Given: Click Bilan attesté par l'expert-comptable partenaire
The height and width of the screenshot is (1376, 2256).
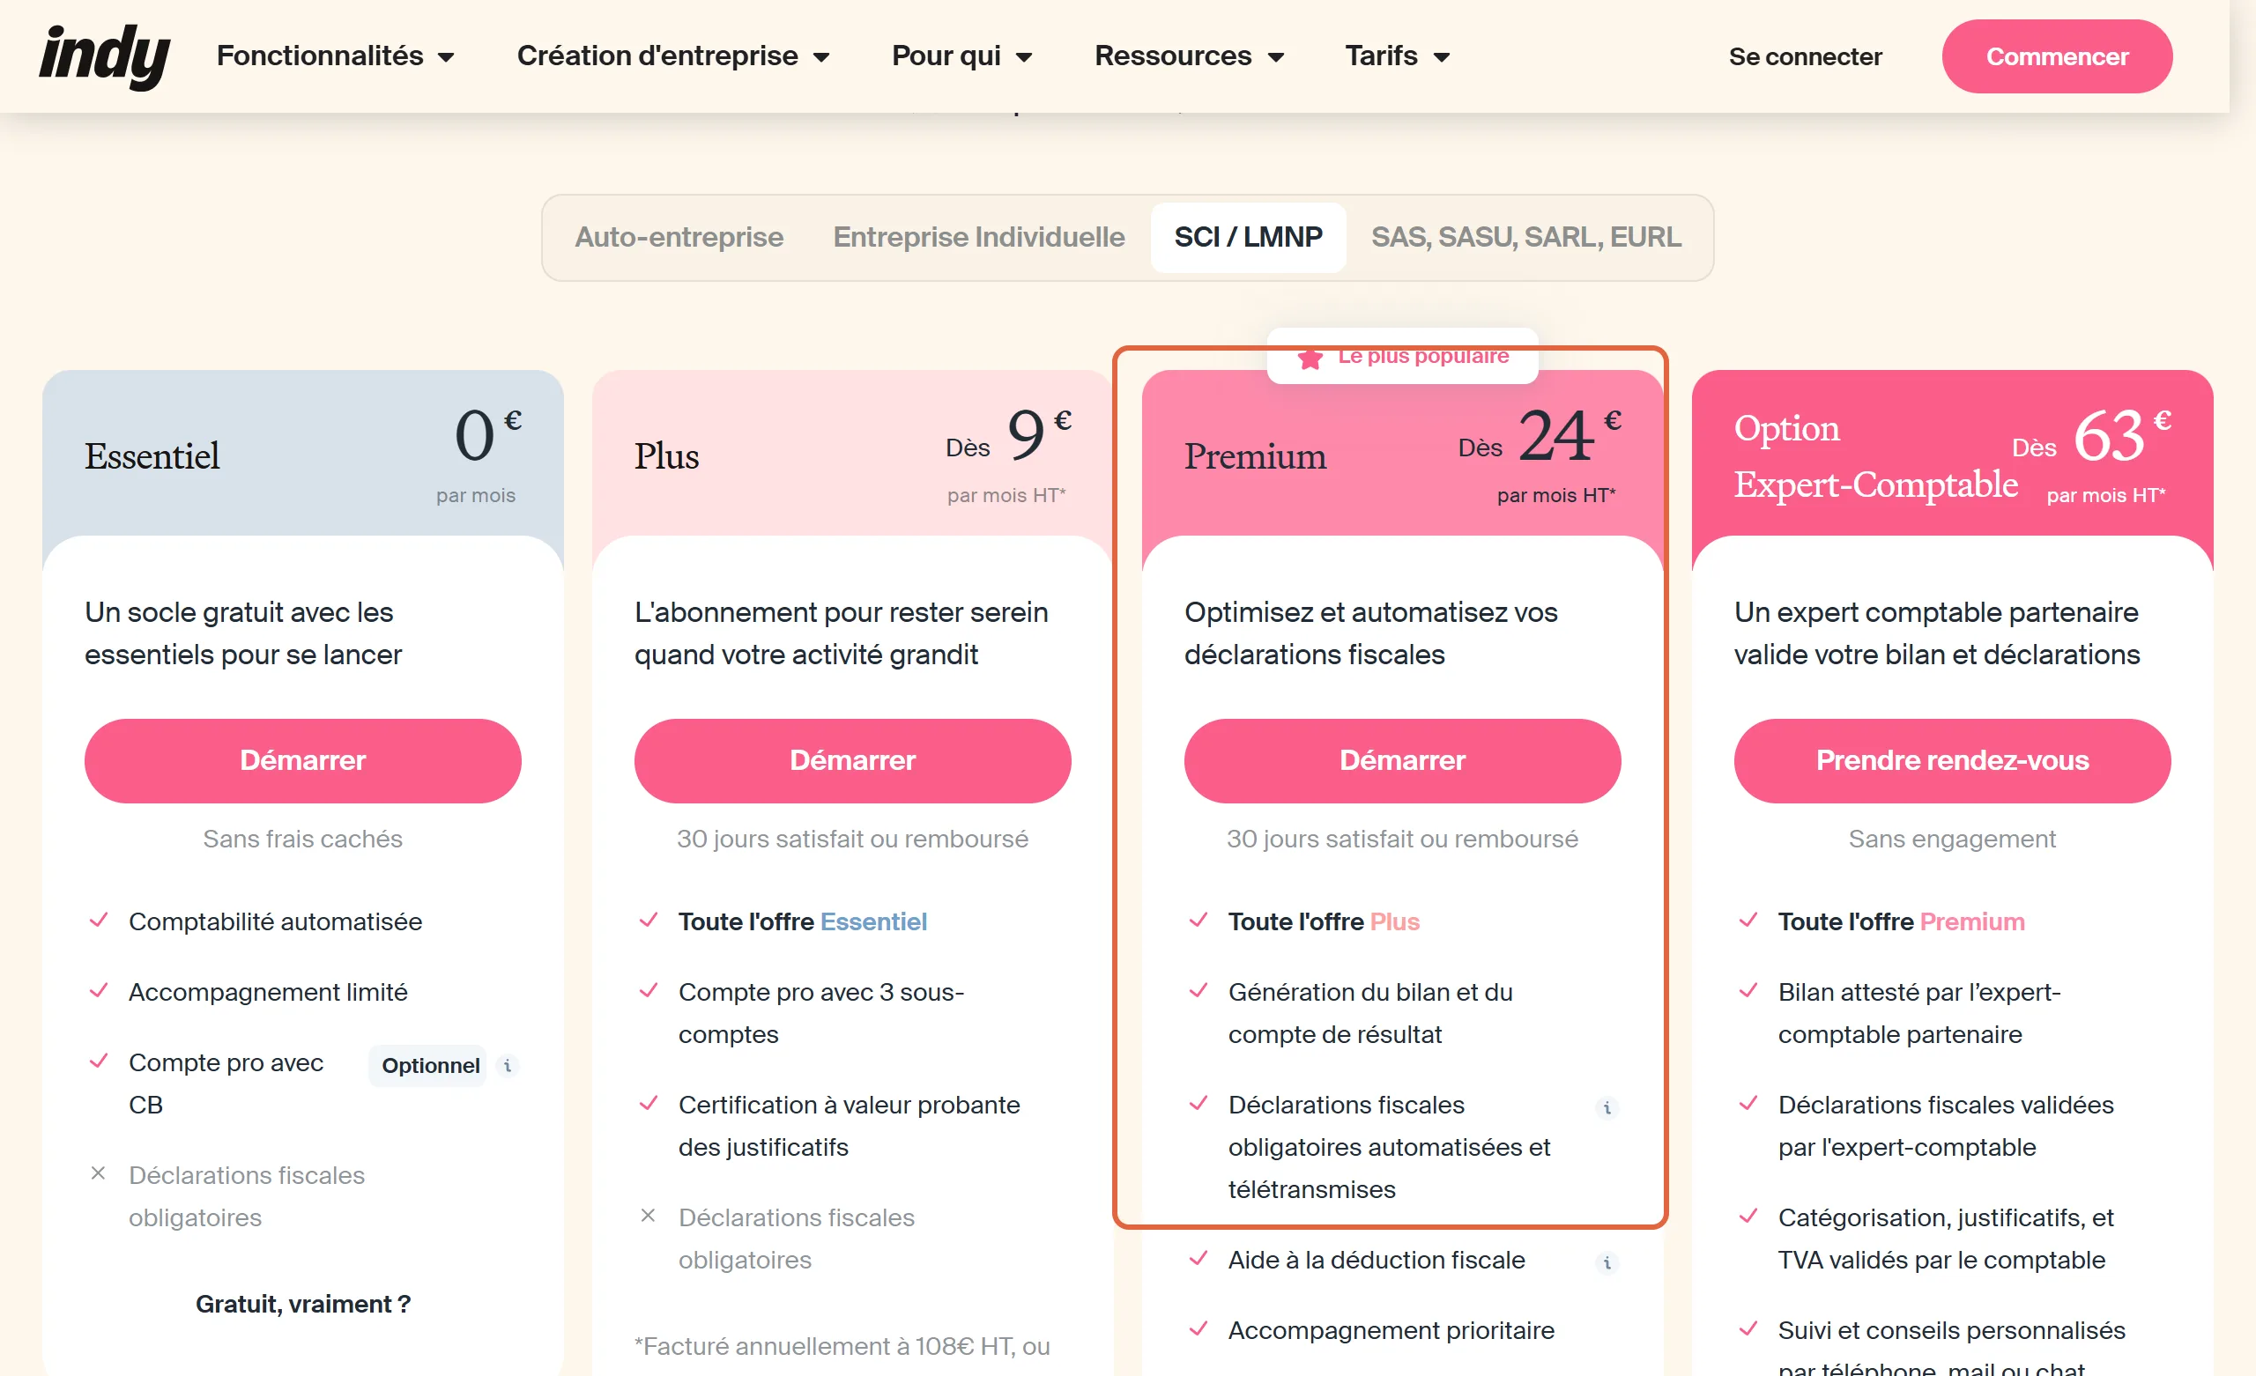Looking at the screenshot, I should coord(1919,1013).
